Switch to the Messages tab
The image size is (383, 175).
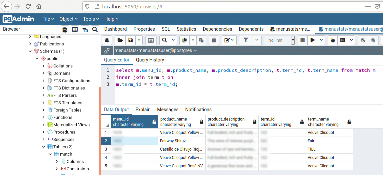tap(168, 110)
